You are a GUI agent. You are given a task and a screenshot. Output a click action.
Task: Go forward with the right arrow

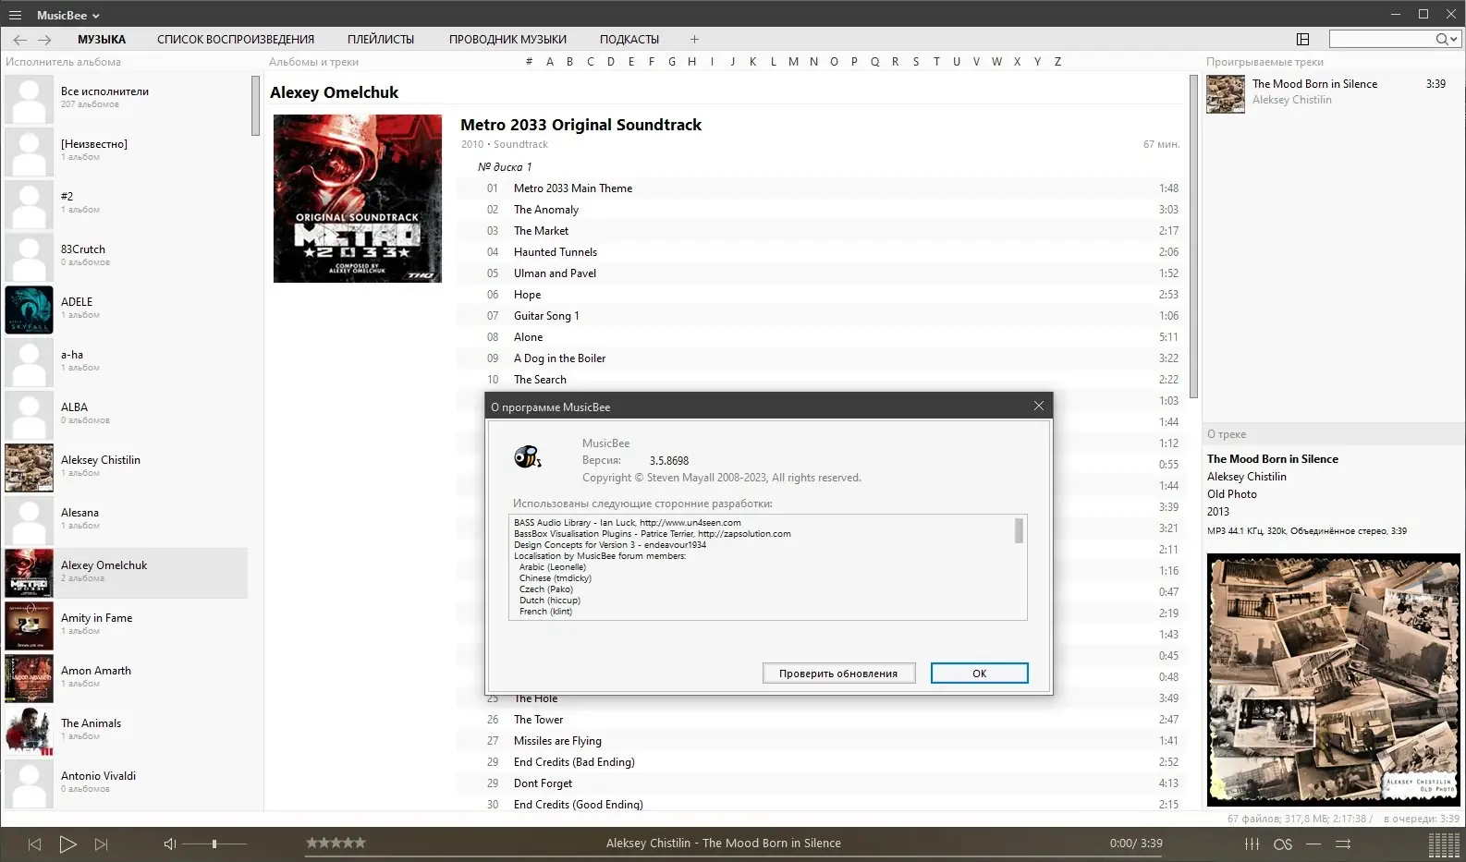tap(44, 40)
